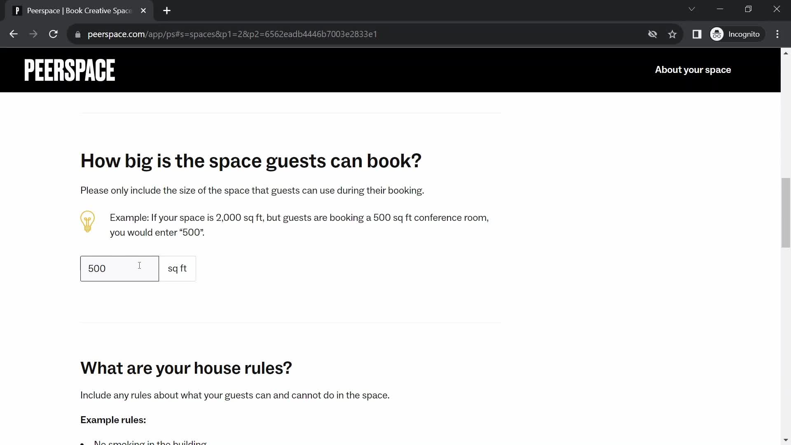Screen dimensions: 791x445
Task: Open a new browser tab with plus button
Action: click(x=167, y=11)
